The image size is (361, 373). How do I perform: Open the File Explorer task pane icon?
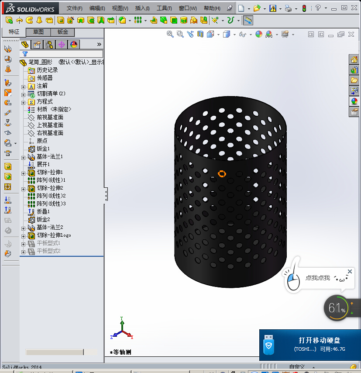click(x=354, y=80)
